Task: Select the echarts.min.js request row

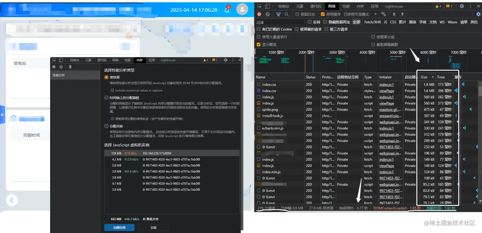Action: [x=367, y=128]
